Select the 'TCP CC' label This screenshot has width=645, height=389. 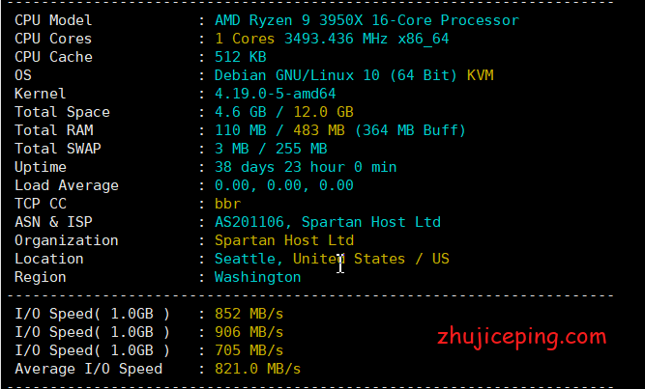(41, 204)
